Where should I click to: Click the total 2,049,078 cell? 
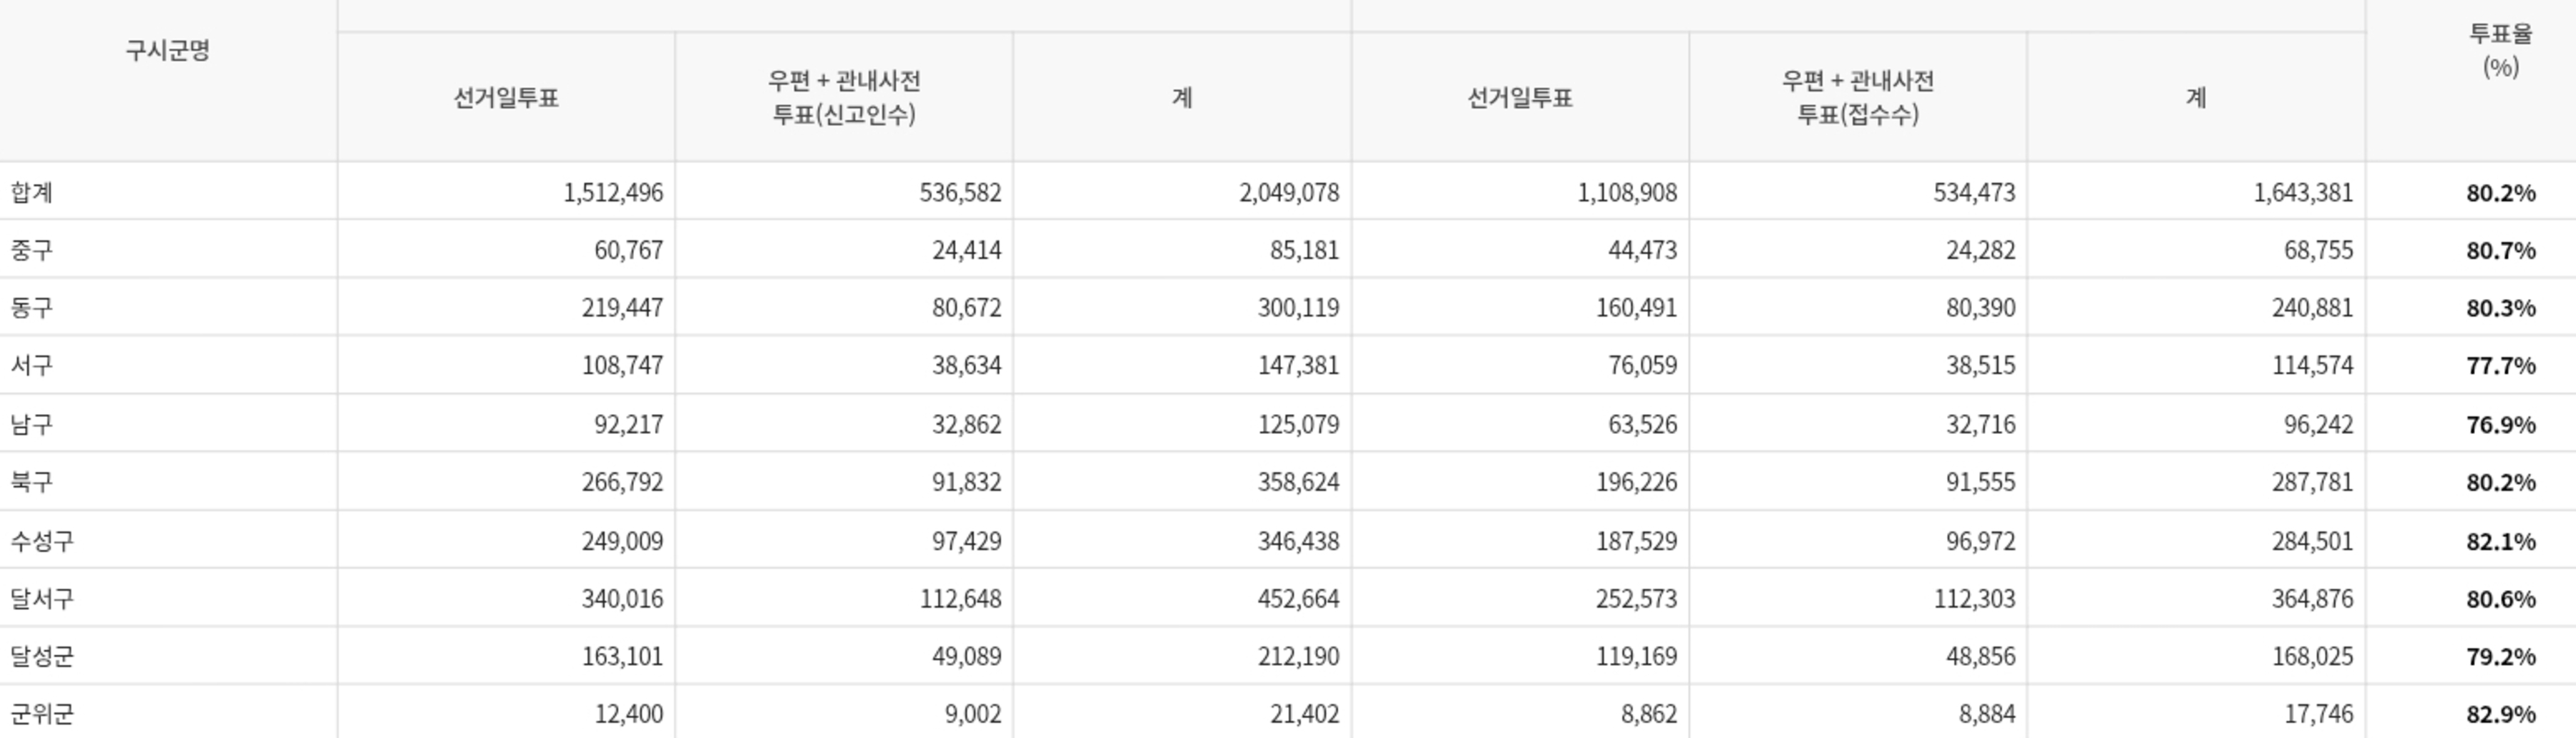[1288, 192]
